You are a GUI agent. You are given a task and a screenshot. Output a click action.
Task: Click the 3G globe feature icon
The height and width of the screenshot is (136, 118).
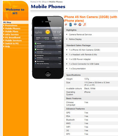click(80, 24)
